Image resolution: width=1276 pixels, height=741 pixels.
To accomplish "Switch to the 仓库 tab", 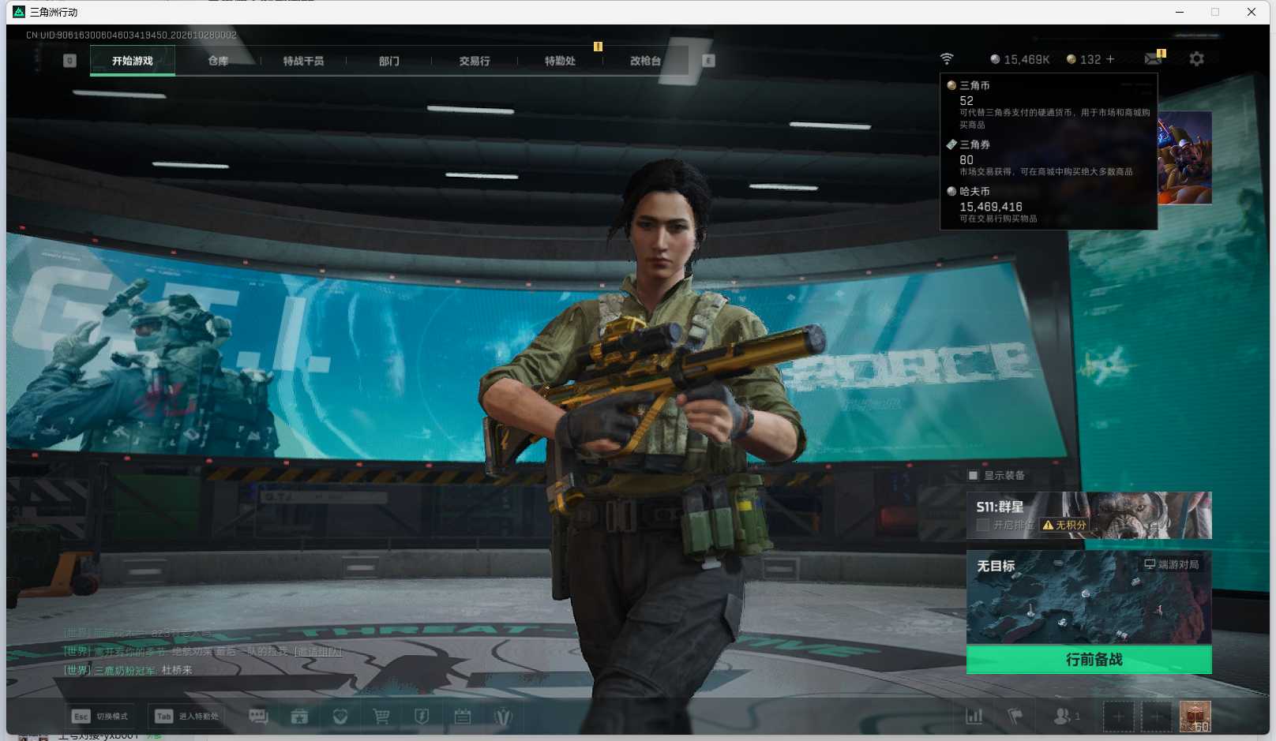I will click(218, 61).
